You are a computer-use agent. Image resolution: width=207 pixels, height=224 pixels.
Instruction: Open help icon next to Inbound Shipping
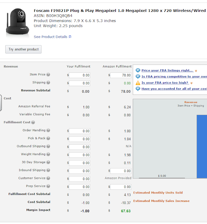(x=48, y=170)
